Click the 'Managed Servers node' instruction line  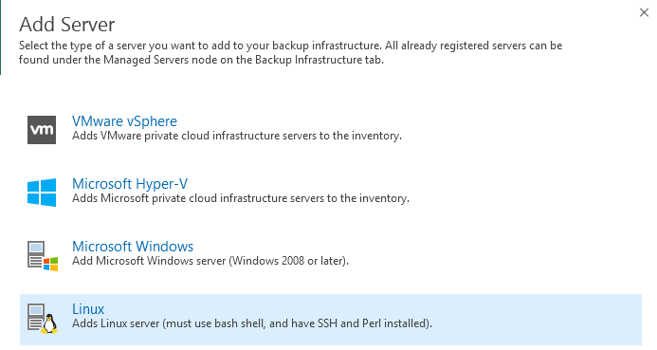(x=201, y=60)
